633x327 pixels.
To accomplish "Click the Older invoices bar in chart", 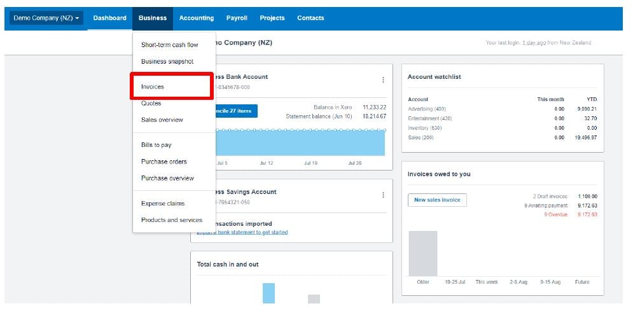I will click(x=422, y=253).
